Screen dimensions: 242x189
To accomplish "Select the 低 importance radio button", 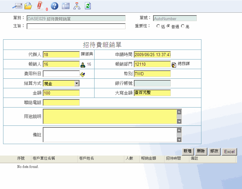I will point(158,27).
